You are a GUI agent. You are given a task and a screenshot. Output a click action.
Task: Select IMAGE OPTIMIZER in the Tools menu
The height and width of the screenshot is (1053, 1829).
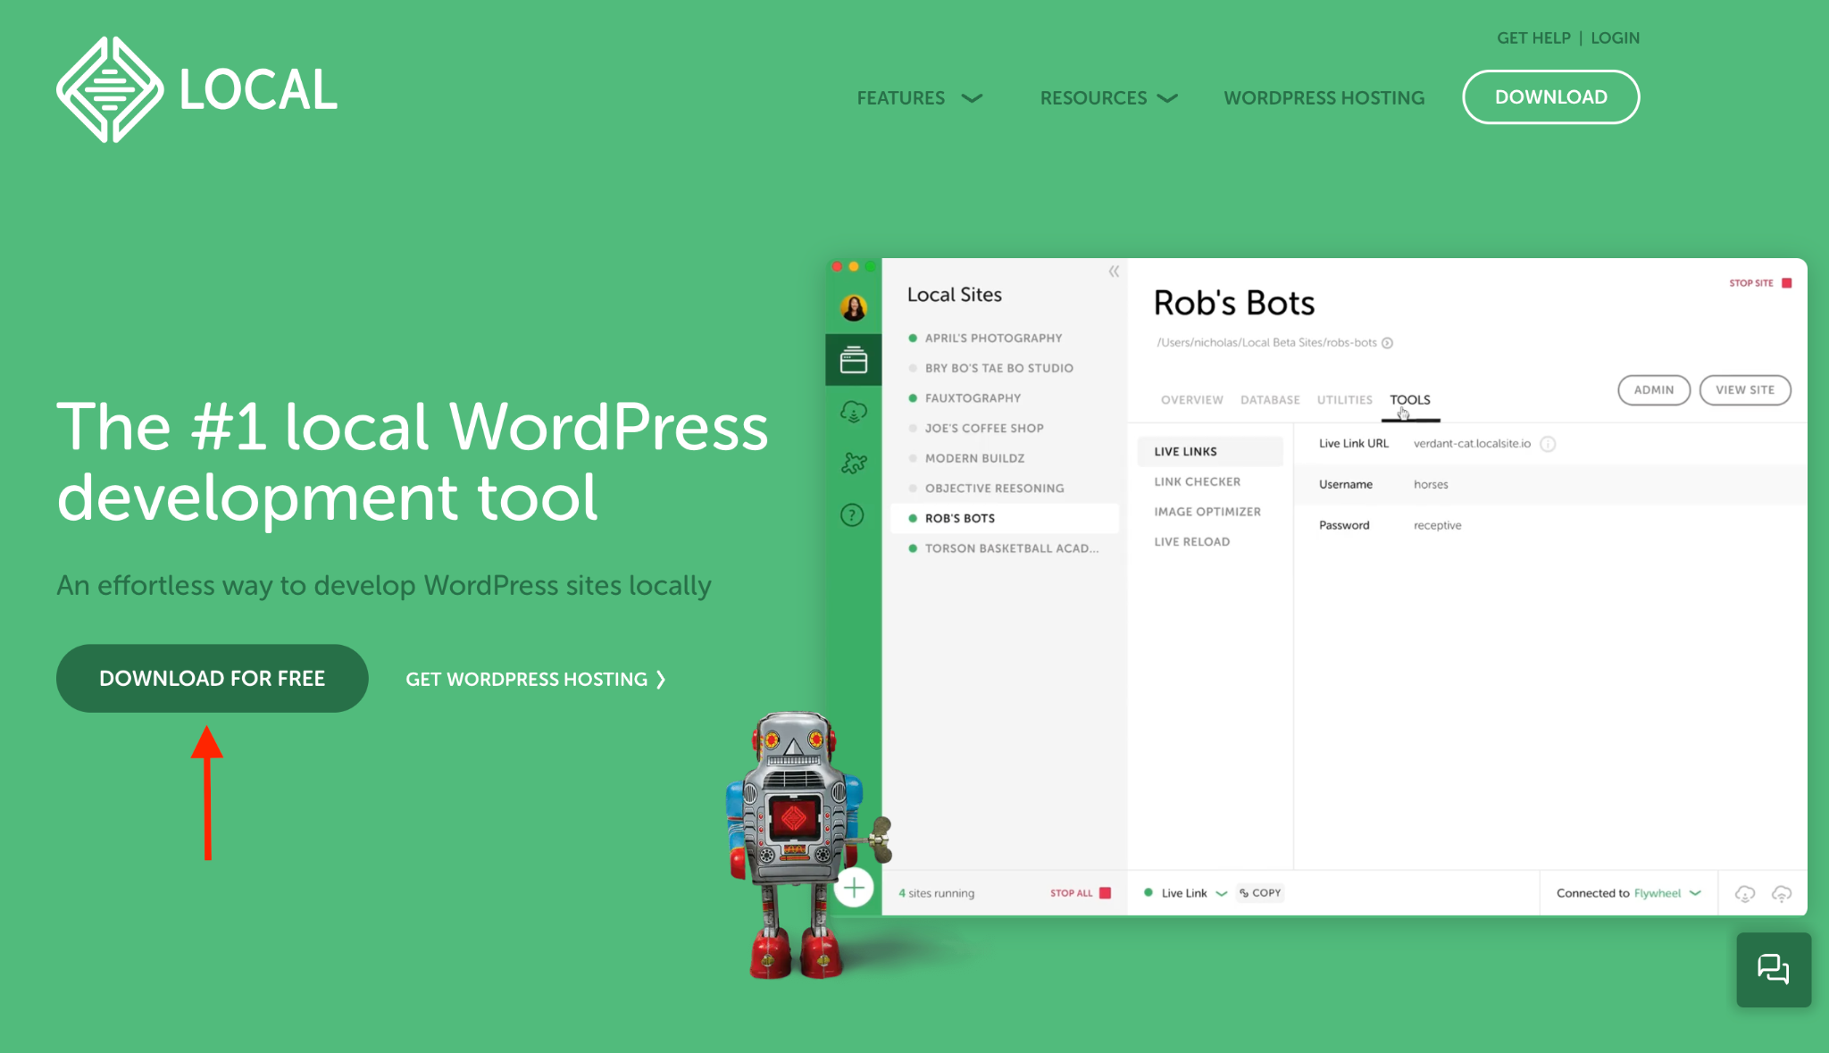[x=1207, y=511]
